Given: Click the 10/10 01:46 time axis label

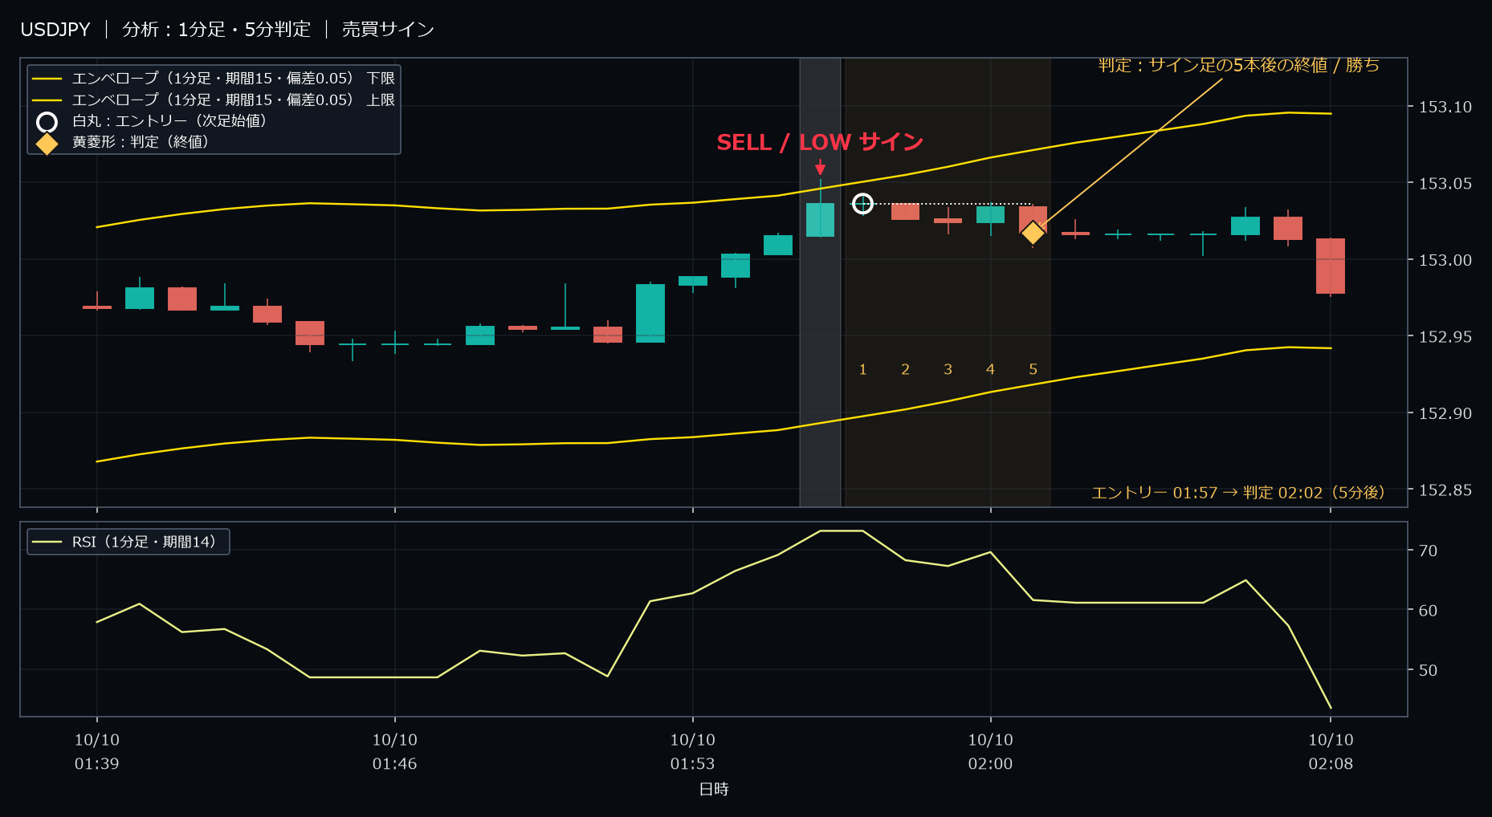Looking at the screenshot, I should (395, 752).
